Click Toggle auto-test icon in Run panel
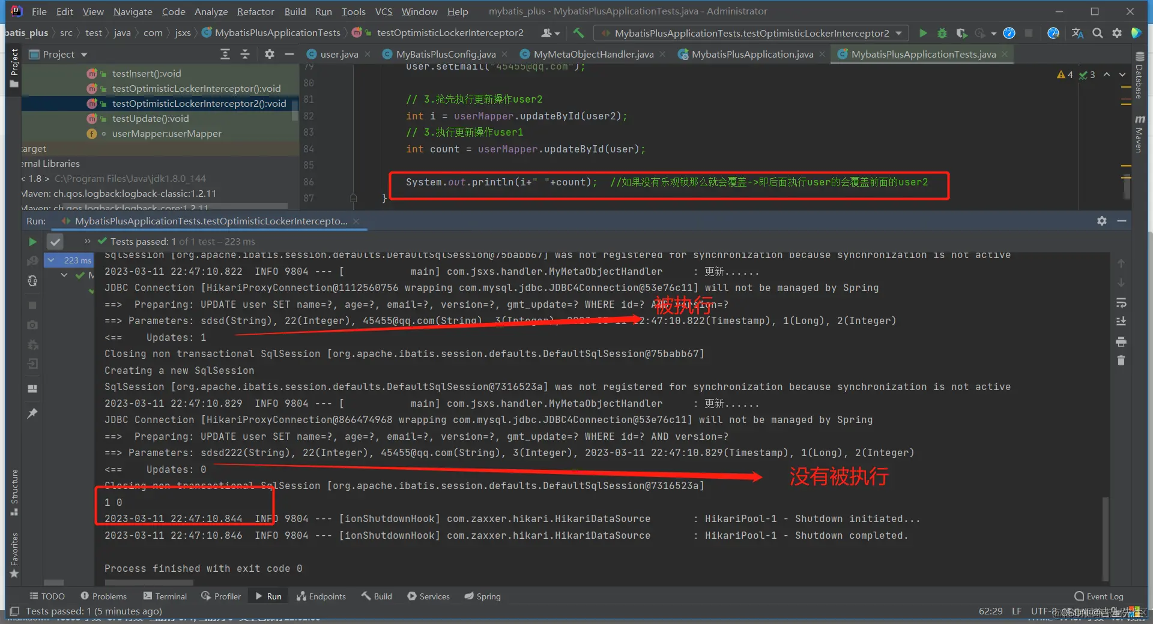1153x624 pixels. [32, 281]
